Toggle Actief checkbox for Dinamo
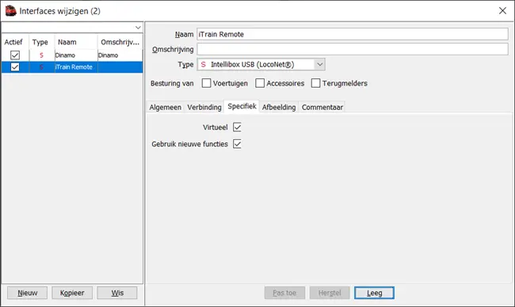The image size is (515, 307). (15, 55)
